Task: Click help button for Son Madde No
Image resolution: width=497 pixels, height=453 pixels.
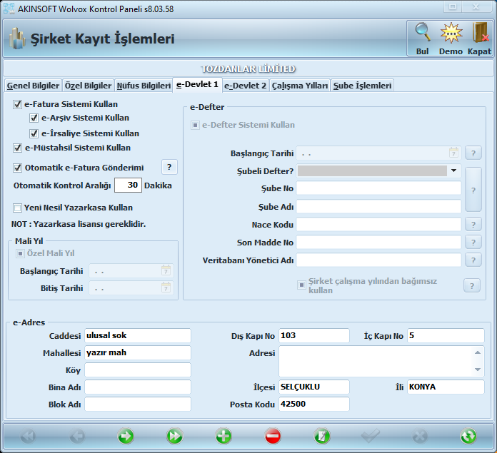Action: click(473, 242)
